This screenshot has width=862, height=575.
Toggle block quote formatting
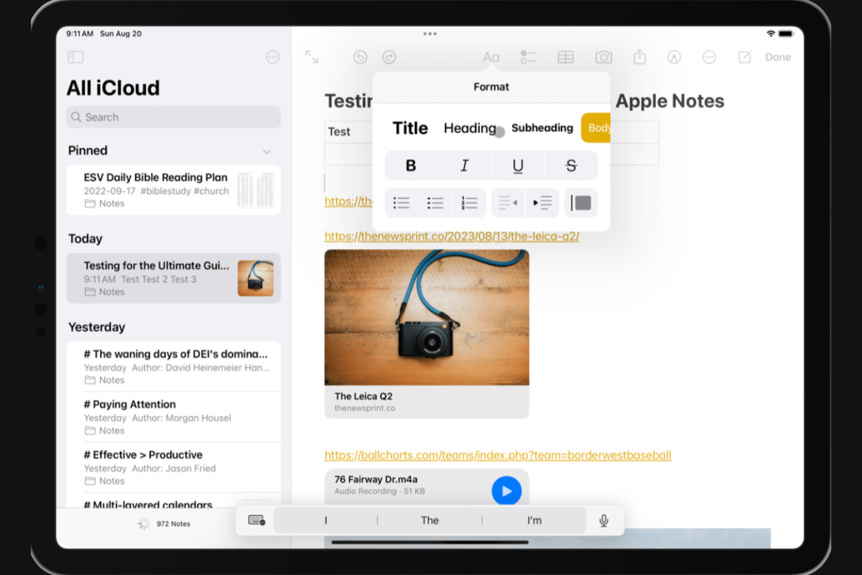tap(581, 203)
